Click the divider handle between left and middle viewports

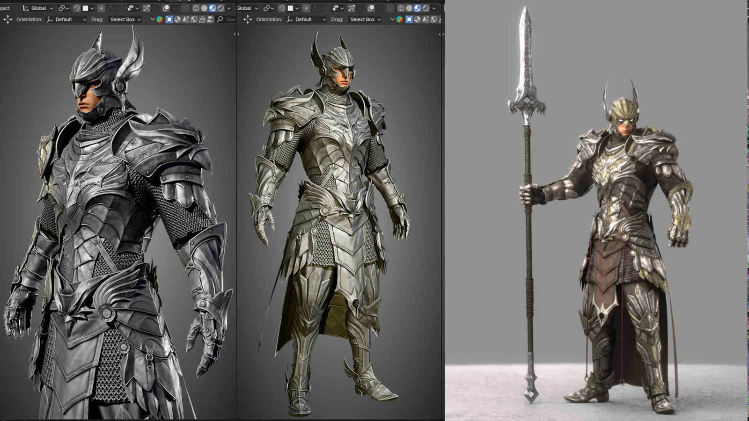coord(236,34)
